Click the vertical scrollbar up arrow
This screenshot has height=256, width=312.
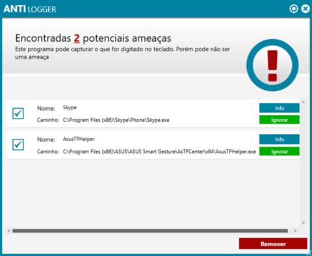coord(304,102)
